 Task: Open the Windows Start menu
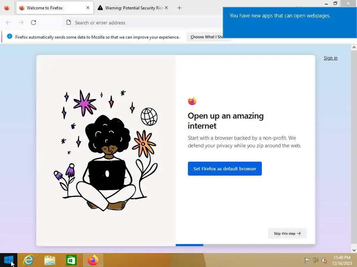(9, 260)
